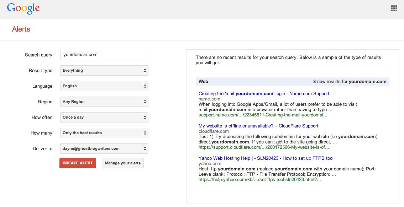This screenshot has height=207, width=404.
Task: Click the 'Deliver to:' label
Action: pos(43,149)
